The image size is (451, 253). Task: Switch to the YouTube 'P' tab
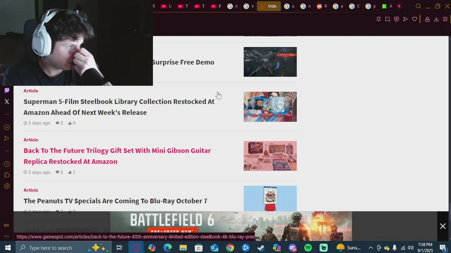click(x=216, y=6)
